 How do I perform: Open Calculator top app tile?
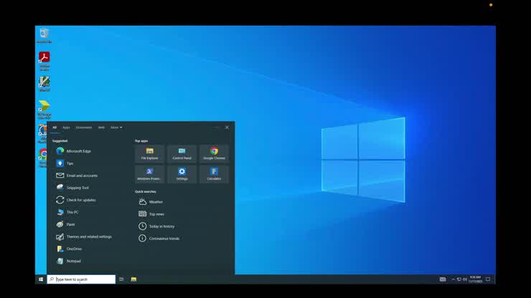click(214, 174)
